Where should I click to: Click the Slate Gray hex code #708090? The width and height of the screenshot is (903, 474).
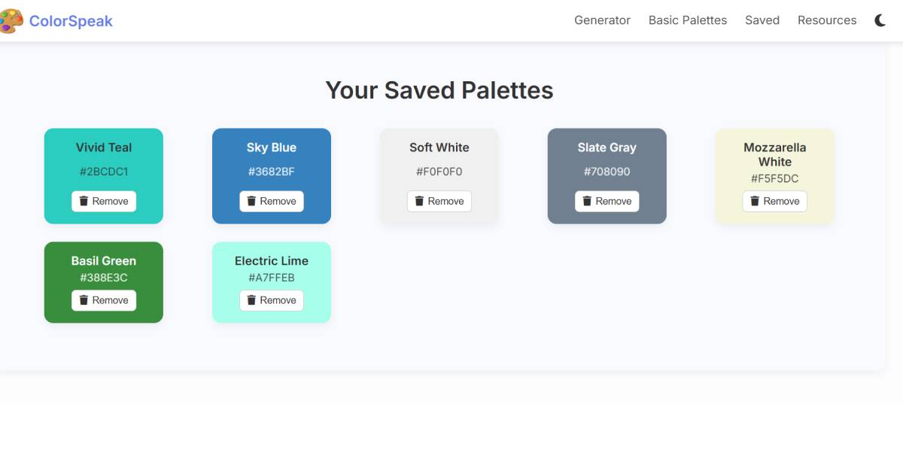[607, 172]
